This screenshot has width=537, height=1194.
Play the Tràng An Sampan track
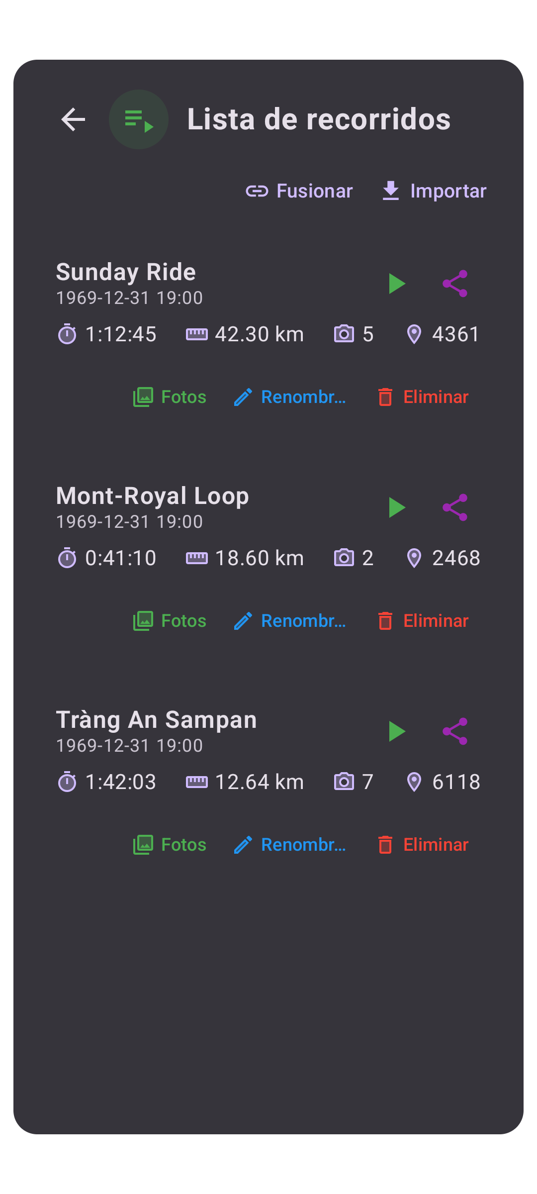pos(397,731)
